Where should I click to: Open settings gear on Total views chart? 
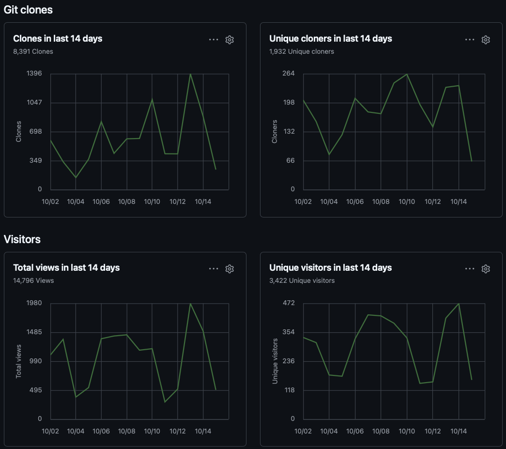click(230, 269)
